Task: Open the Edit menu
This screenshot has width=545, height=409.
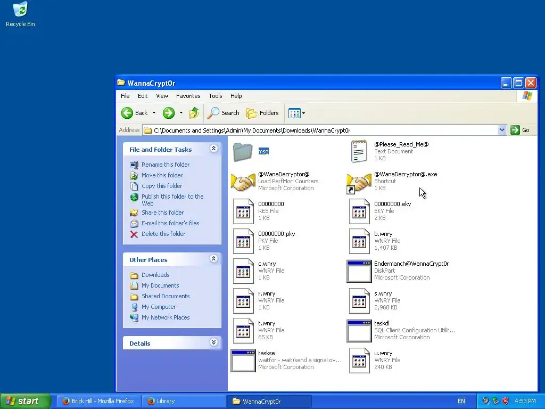Action: pyautogui.click(x=143, y=96)
